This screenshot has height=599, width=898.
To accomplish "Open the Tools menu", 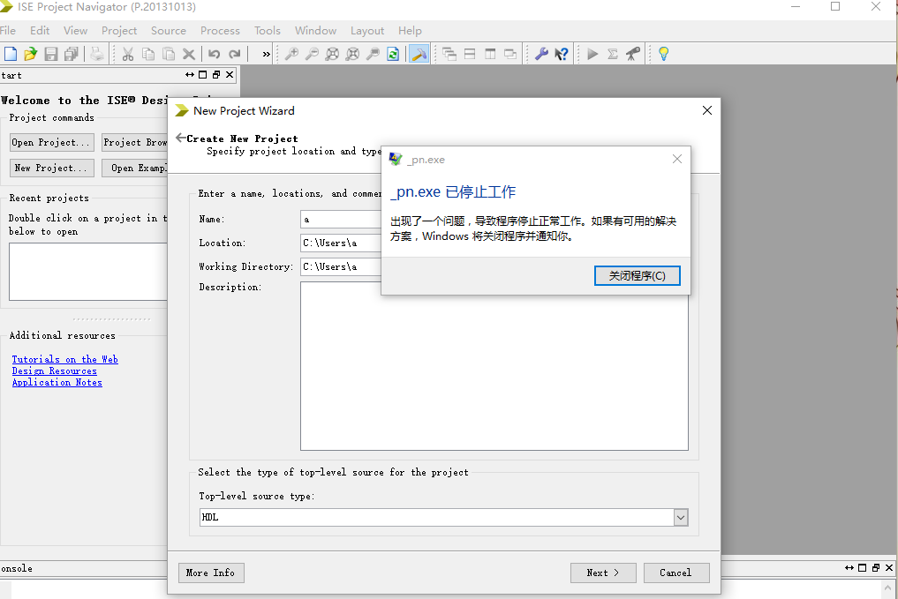I will point(268,30).
